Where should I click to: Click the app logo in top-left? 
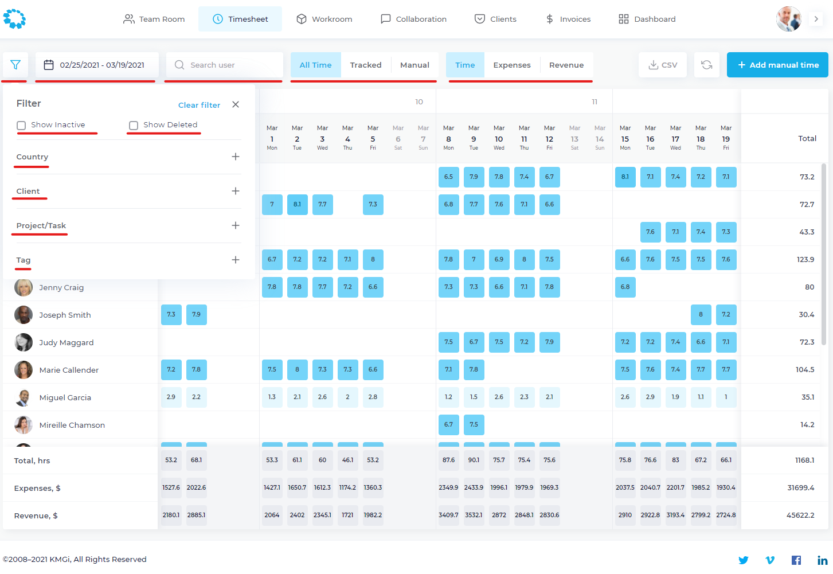[14, 19]
